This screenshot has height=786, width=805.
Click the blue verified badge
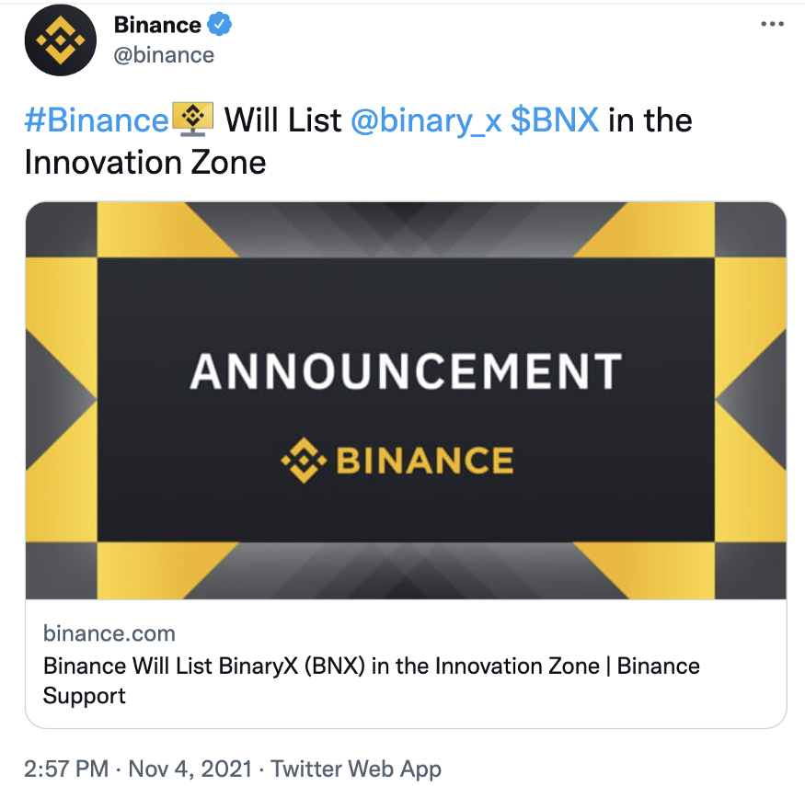pos(221,25)
